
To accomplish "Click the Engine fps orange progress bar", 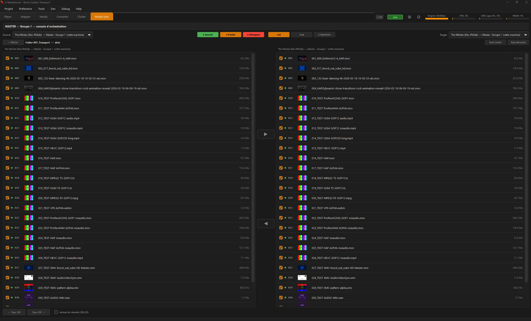I will (x=437, y=19).
